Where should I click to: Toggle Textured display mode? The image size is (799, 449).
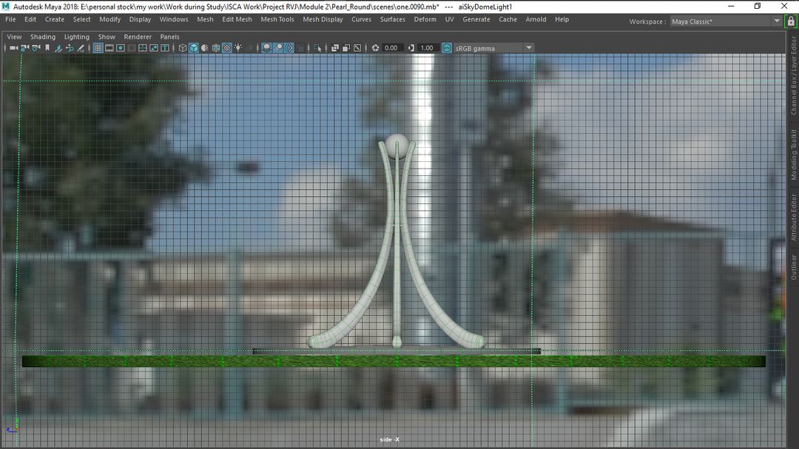tap(227, 48)
